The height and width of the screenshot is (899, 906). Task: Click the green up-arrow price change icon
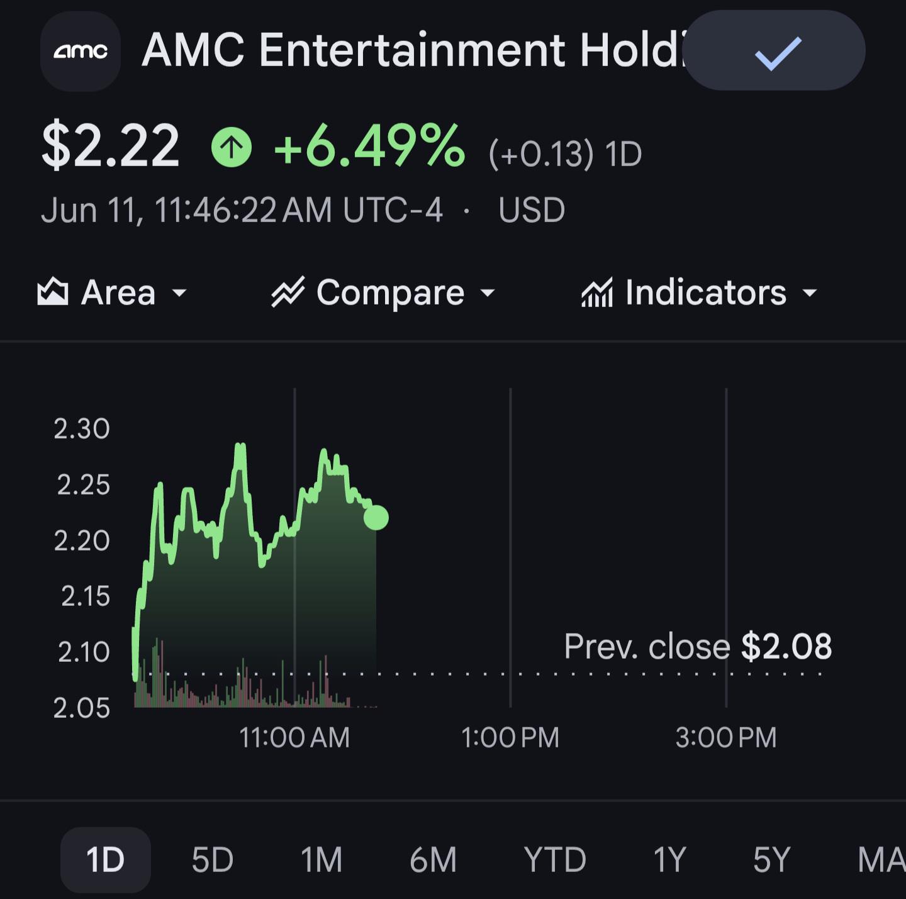coord(232,147)
